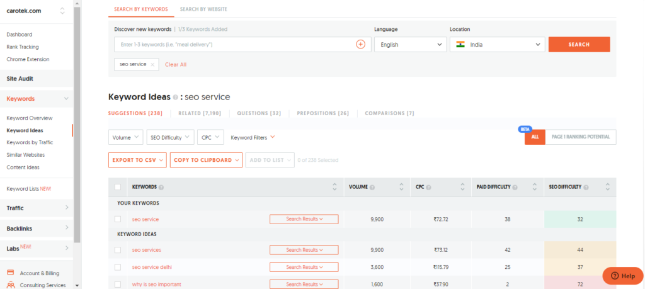The height and width of the screenshot is (289, 645).
Task: Click the Account & Billing card icon
Action: (11, 273)
